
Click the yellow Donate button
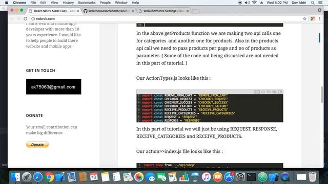[x=37, y=145]
